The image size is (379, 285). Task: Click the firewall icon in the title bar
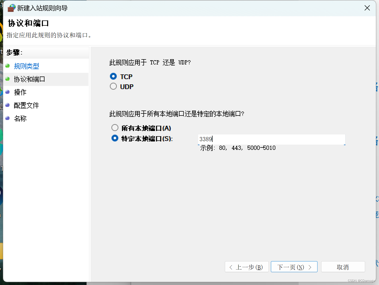click(11, 8)
